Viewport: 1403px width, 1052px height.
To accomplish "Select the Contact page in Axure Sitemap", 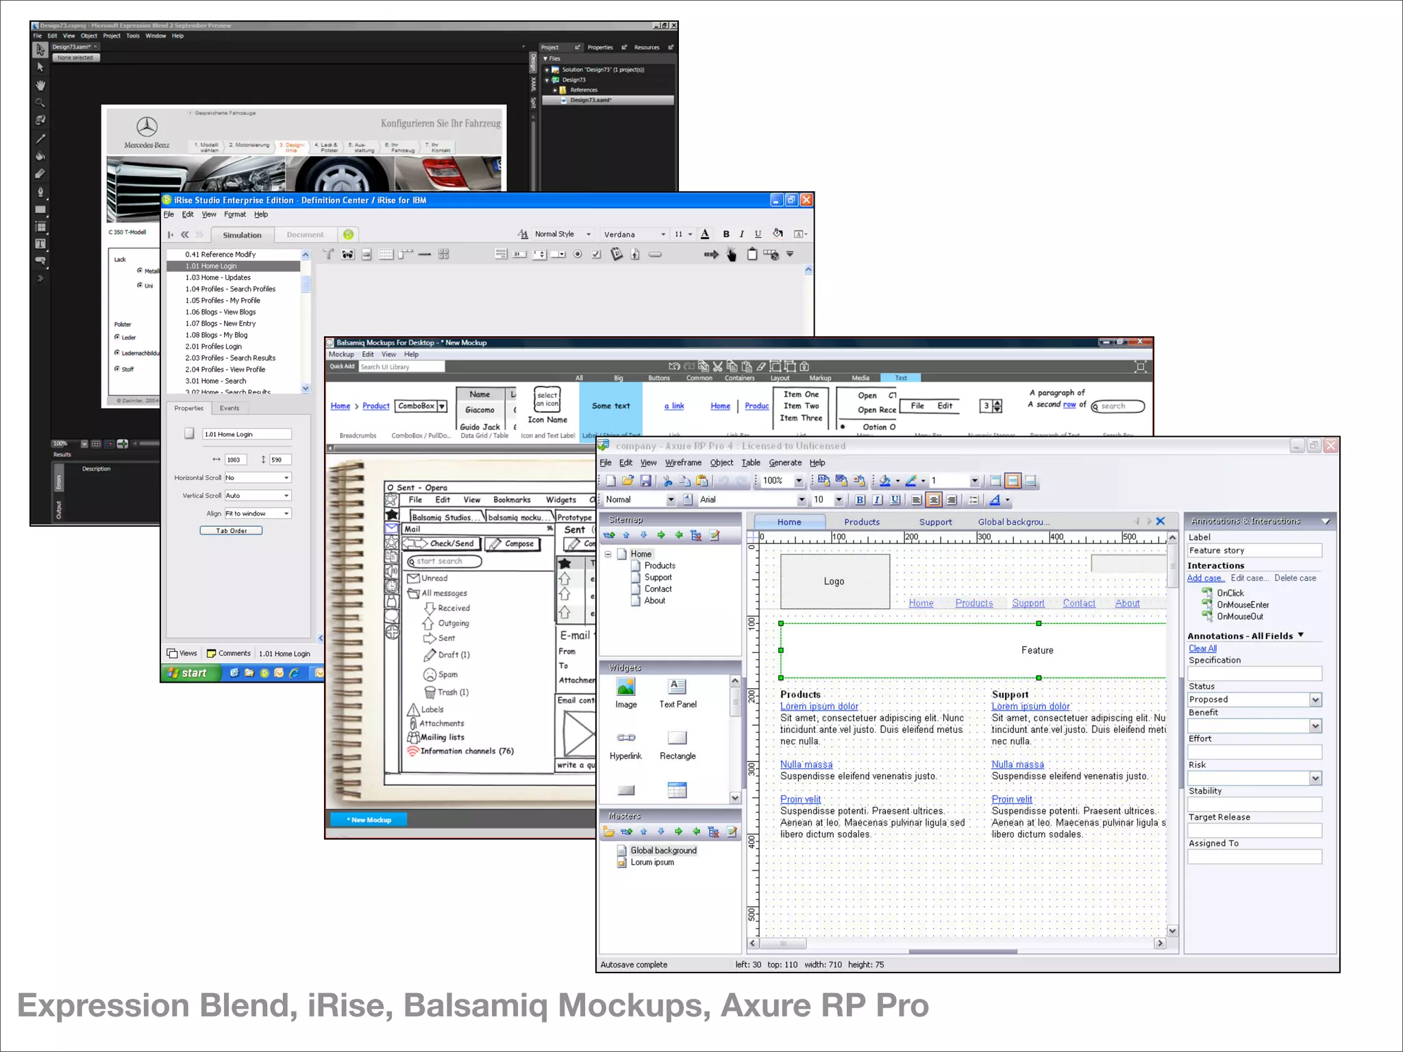I will click(x=658, y=589).
